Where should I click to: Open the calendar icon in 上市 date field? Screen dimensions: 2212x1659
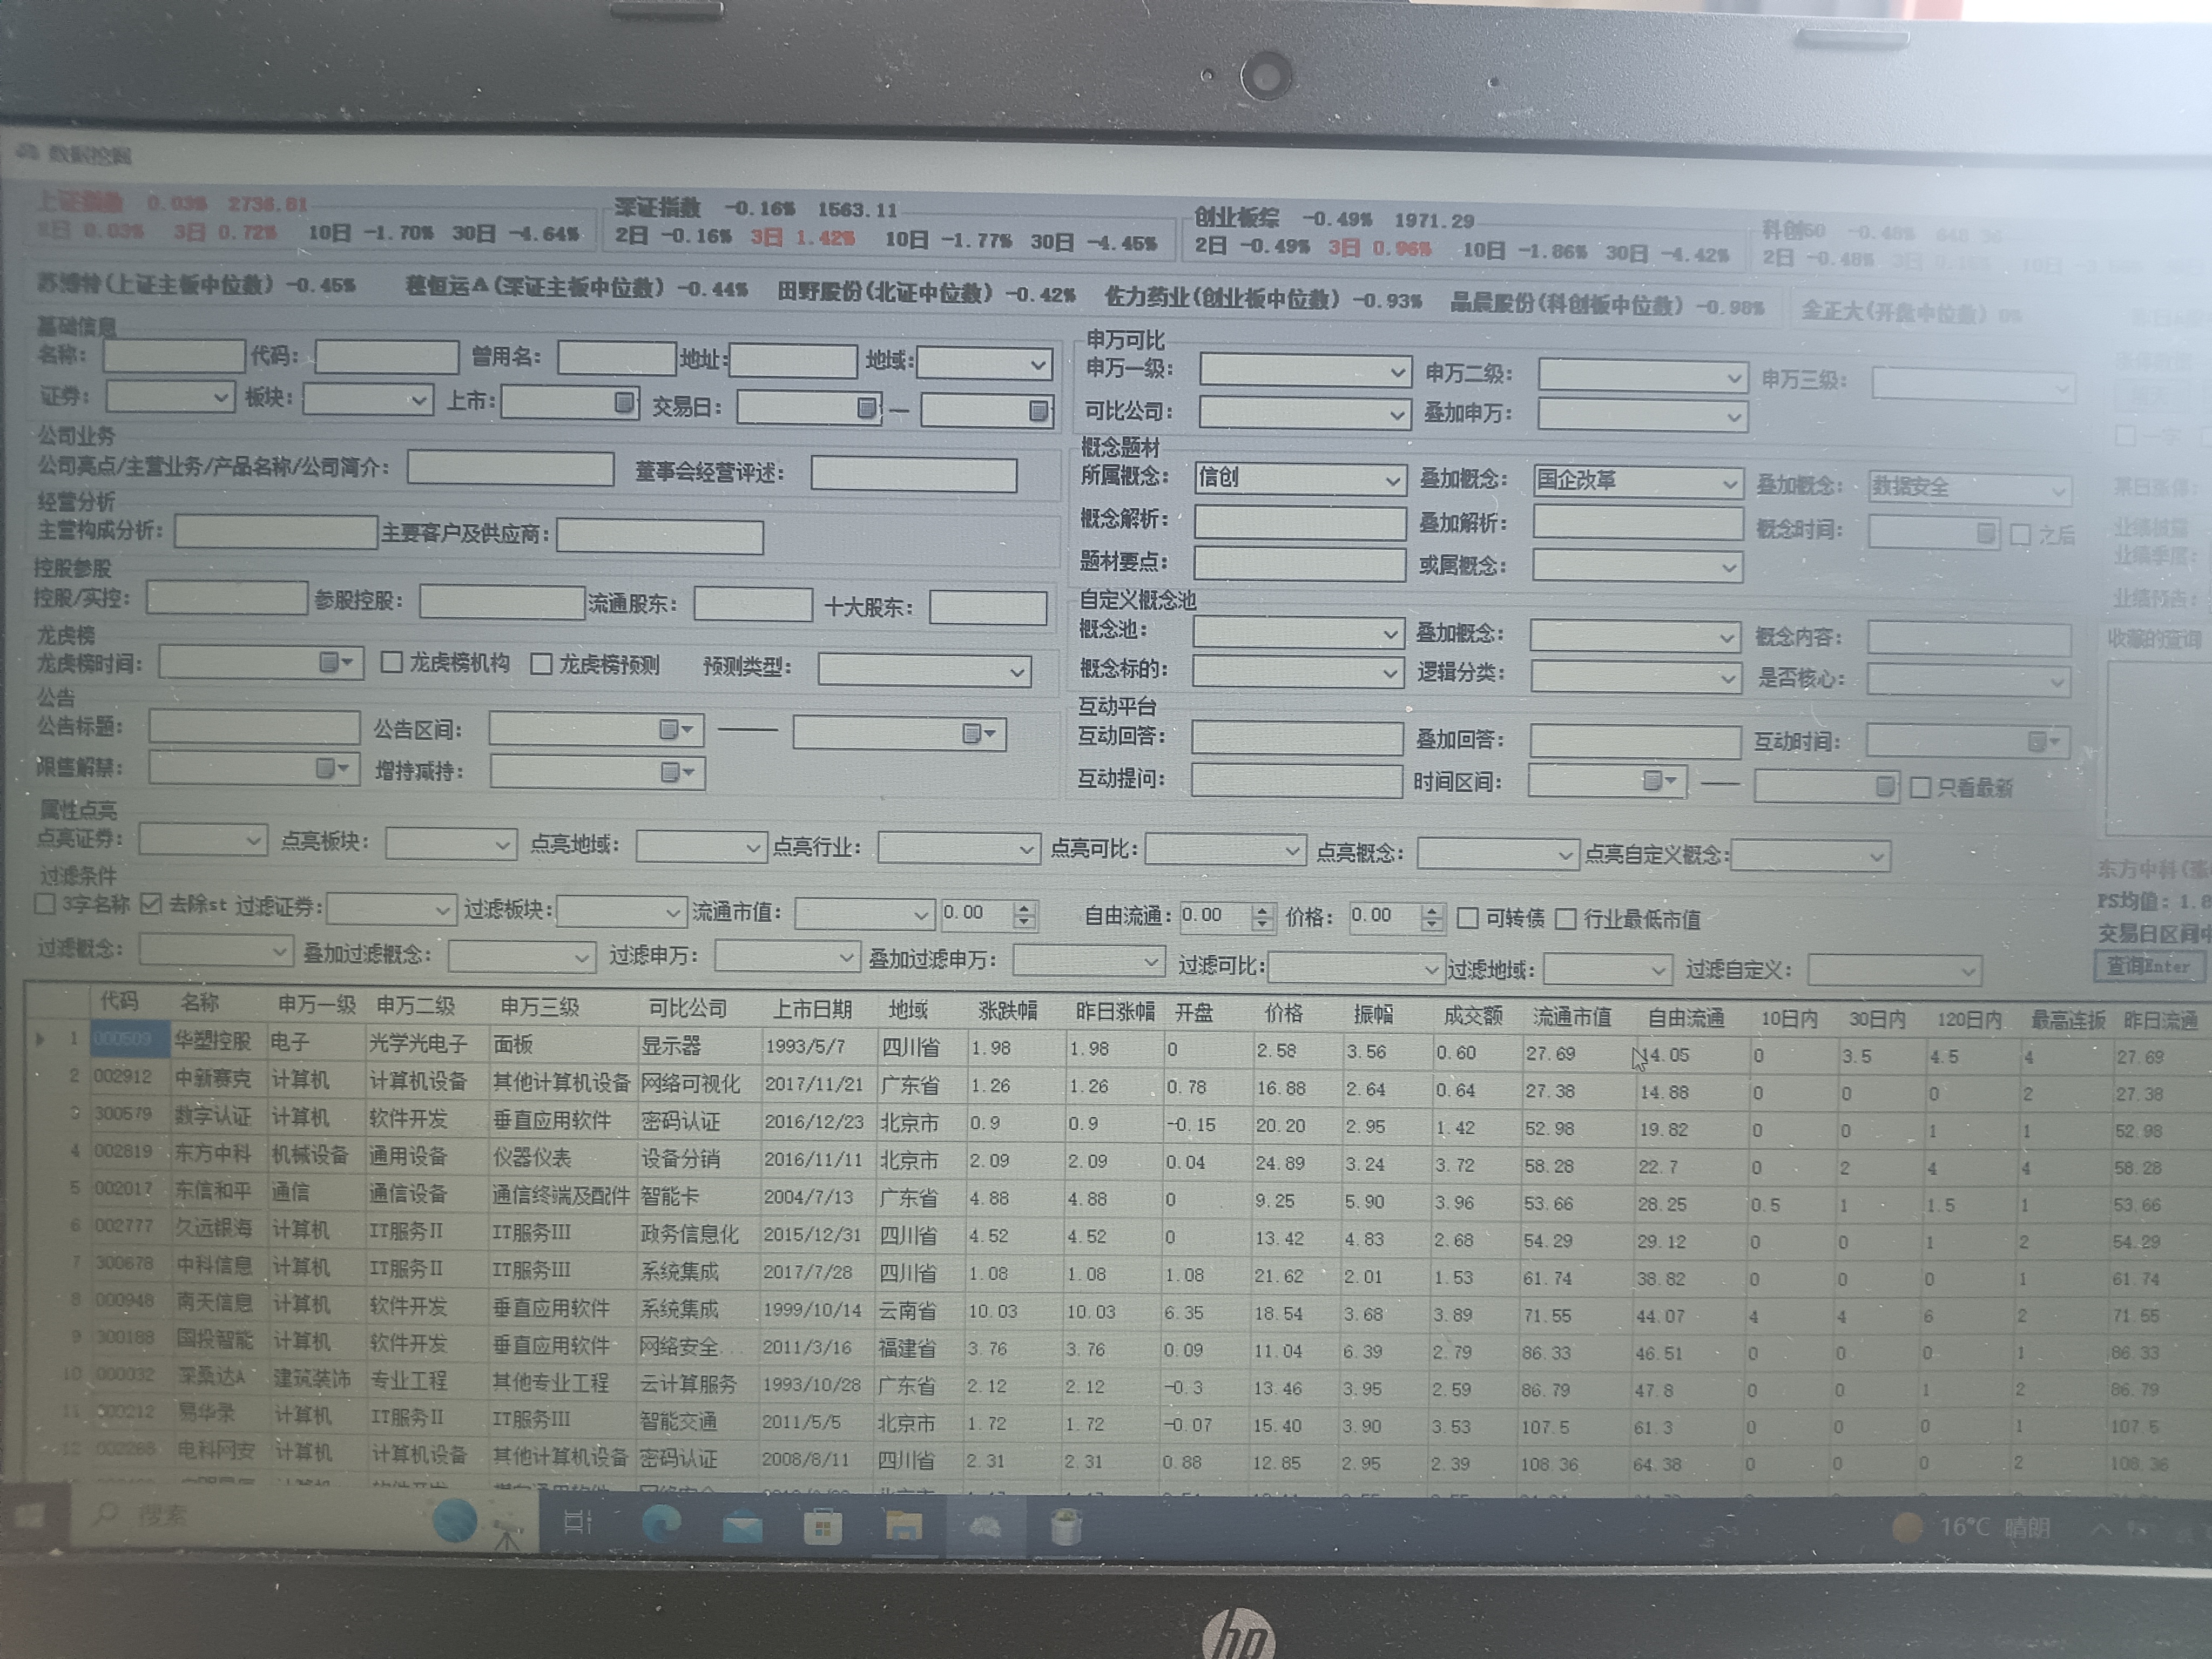point(623,403)
